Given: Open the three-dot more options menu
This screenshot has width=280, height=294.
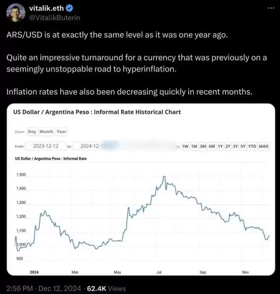Looking at the screenshot, I should (x=271, y=8).
